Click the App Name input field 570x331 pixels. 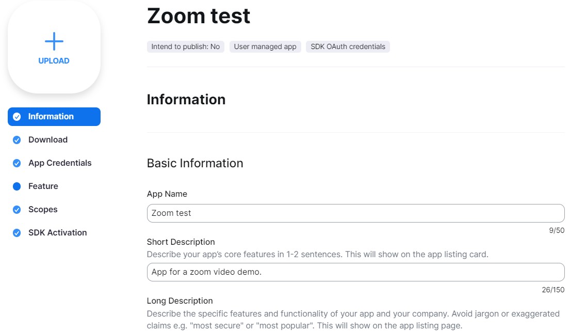[355, 213]
